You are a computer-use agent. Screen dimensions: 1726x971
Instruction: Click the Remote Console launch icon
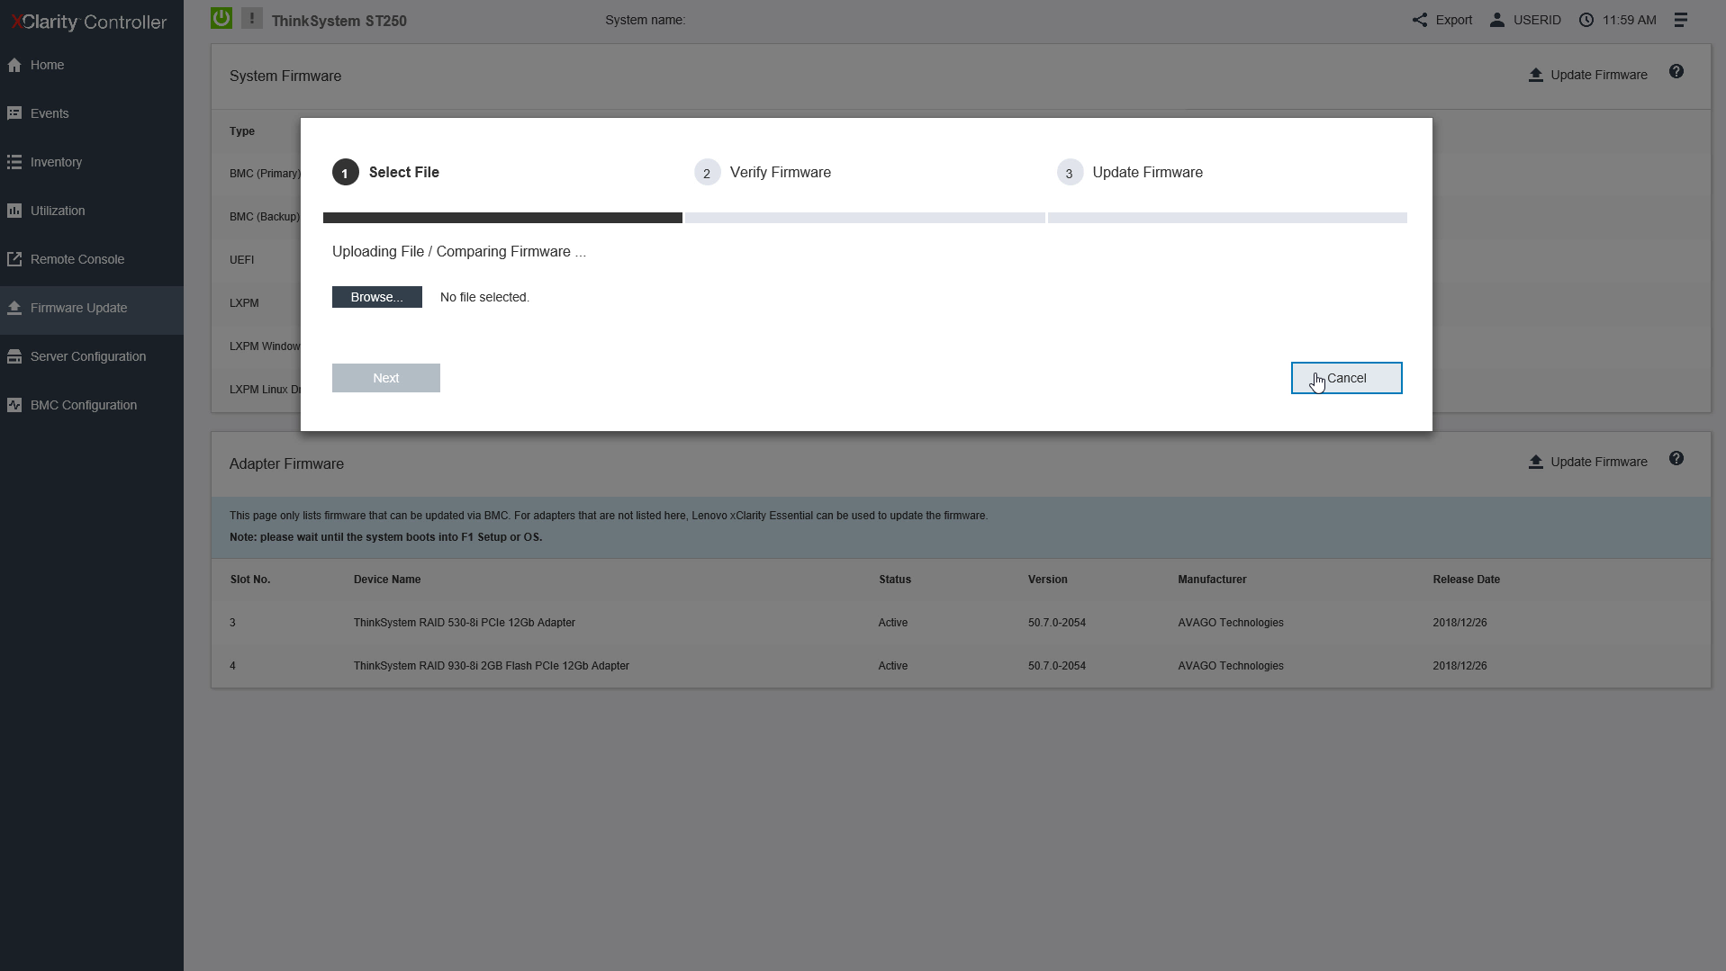click(14, 259)
